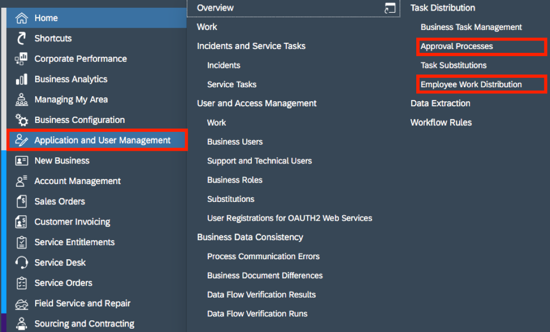
Task: Open Application and User Management menu
Action: [97, 140]
